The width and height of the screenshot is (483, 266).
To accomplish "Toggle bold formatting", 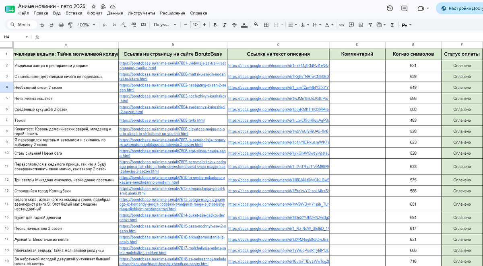I will click(x=215, y=25).
